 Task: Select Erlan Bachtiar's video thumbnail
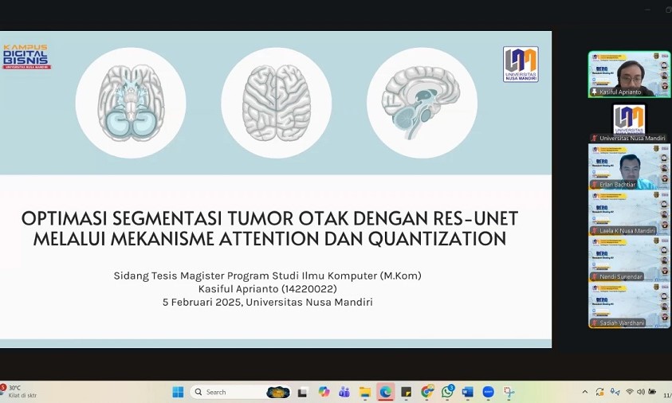click(x=629, y=166)
